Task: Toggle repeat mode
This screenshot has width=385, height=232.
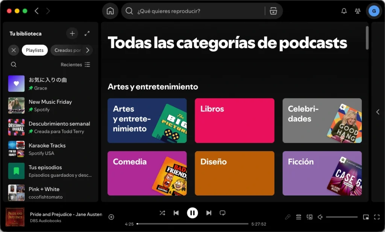Action: (x=223, y=213)
